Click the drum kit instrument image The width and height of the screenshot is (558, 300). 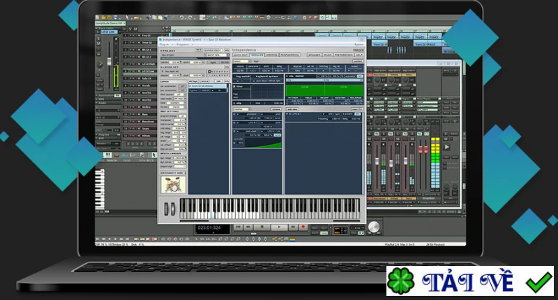[x=172, y=184]
